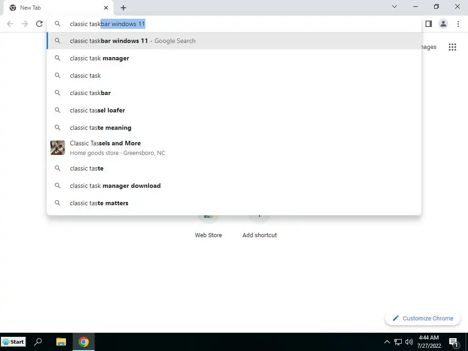468x351 pixels.
Task: Choose 'classic taskbar windows 11' Google Search suggestion
Action: pyautogui.click(x=234, y=41)
